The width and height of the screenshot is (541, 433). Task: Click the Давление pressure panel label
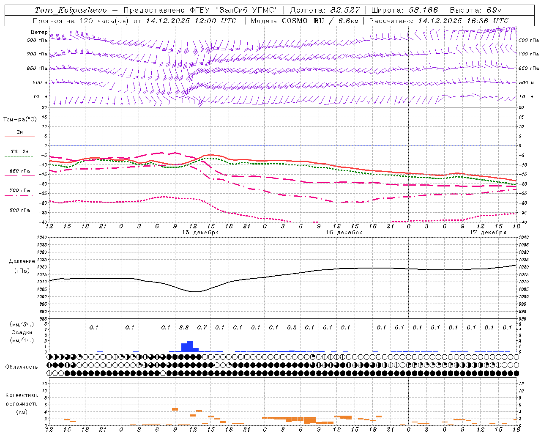tap(22, 261)
